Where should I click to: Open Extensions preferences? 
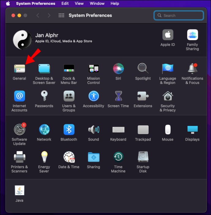143,96
